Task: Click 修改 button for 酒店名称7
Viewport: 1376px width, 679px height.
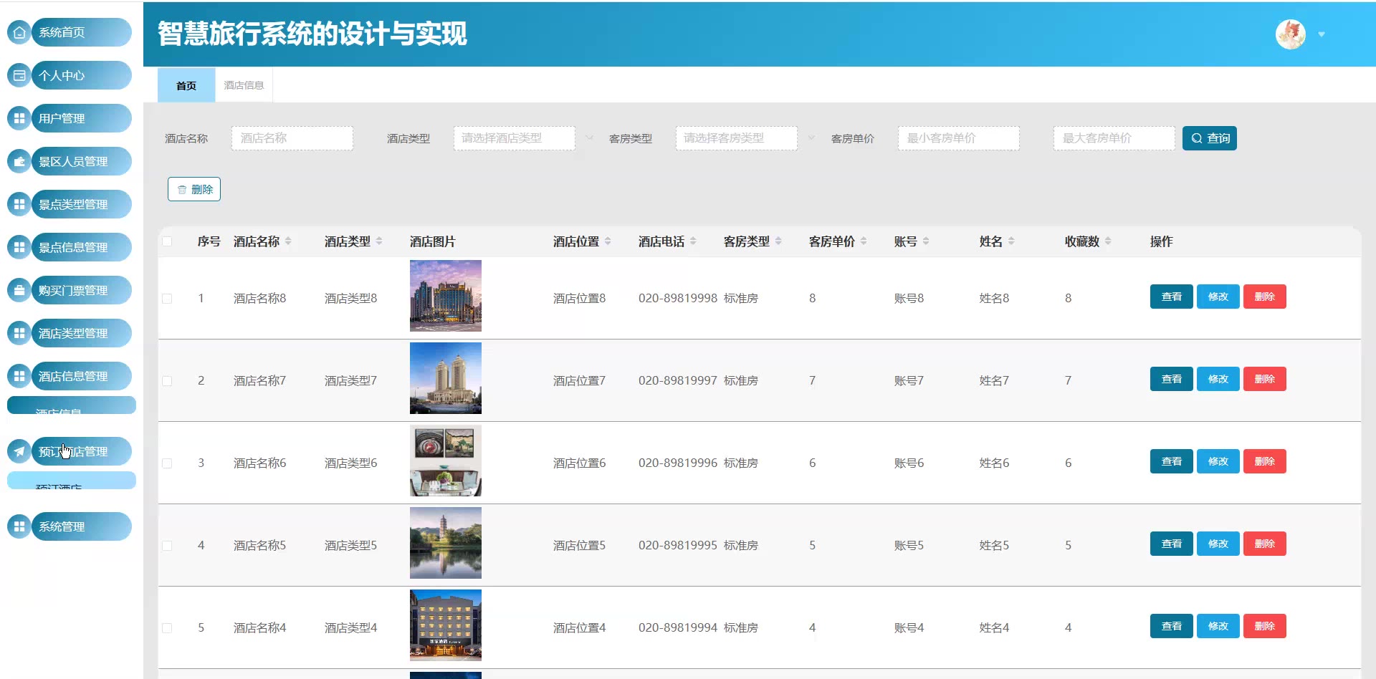Action: 1218,379
